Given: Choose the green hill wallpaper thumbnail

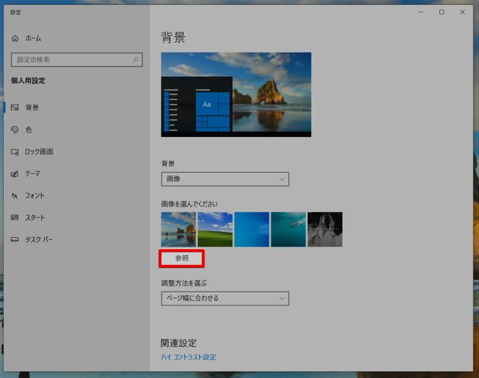Looking at the screenshot, I should 215,230.
